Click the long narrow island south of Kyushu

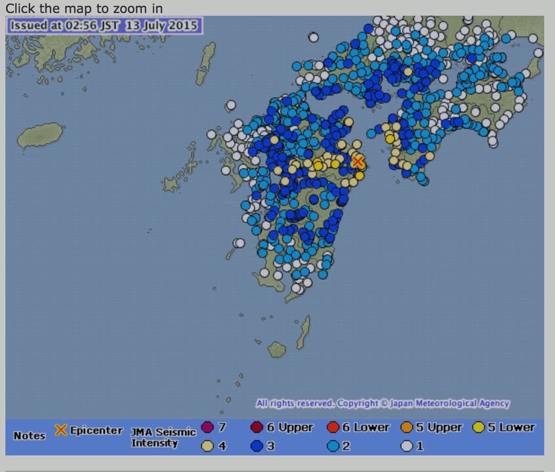point(303,332)
